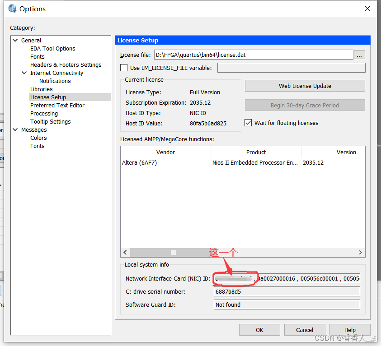Open EDA Tool Options
The height and width of the screenshot is (346, 381).
53,48
